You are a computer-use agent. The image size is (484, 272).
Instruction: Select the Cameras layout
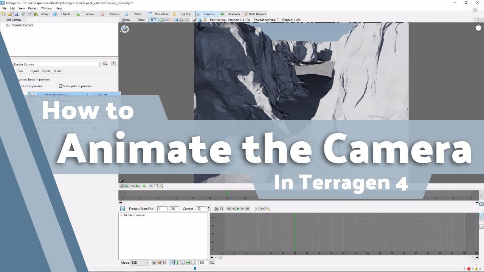coord(207,14)
